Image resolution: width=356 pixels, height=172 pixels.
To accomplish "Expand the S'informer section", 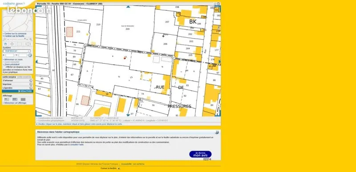I will click(17, 80).
